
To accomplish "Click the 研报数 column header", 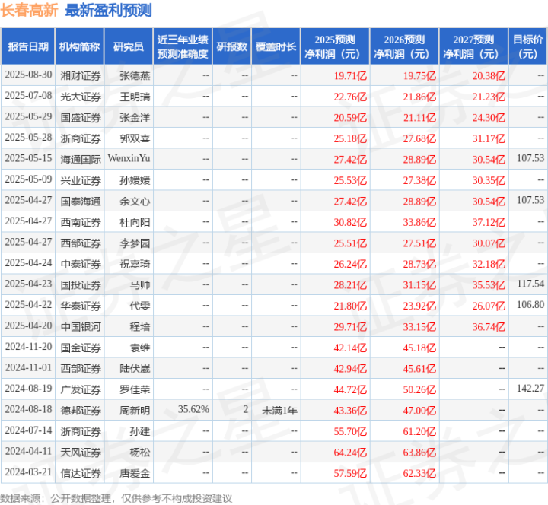I will [231, 46].
